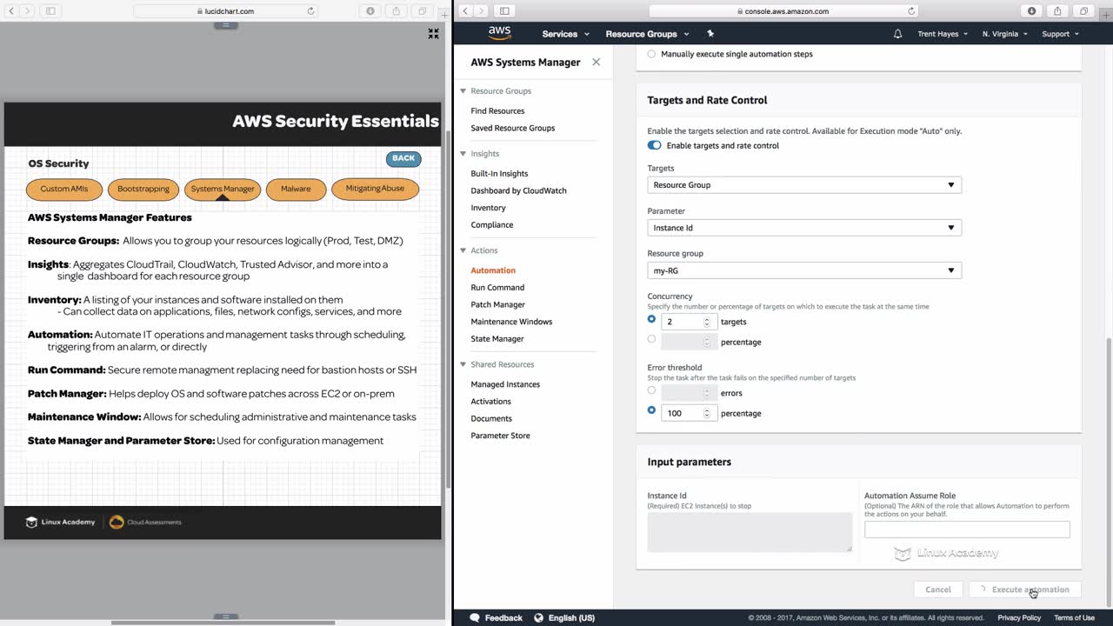Viewport: 1113px width, 626px height.
Task: Show tab overview in the AWS console browser window
Action: coord(1084,11)
